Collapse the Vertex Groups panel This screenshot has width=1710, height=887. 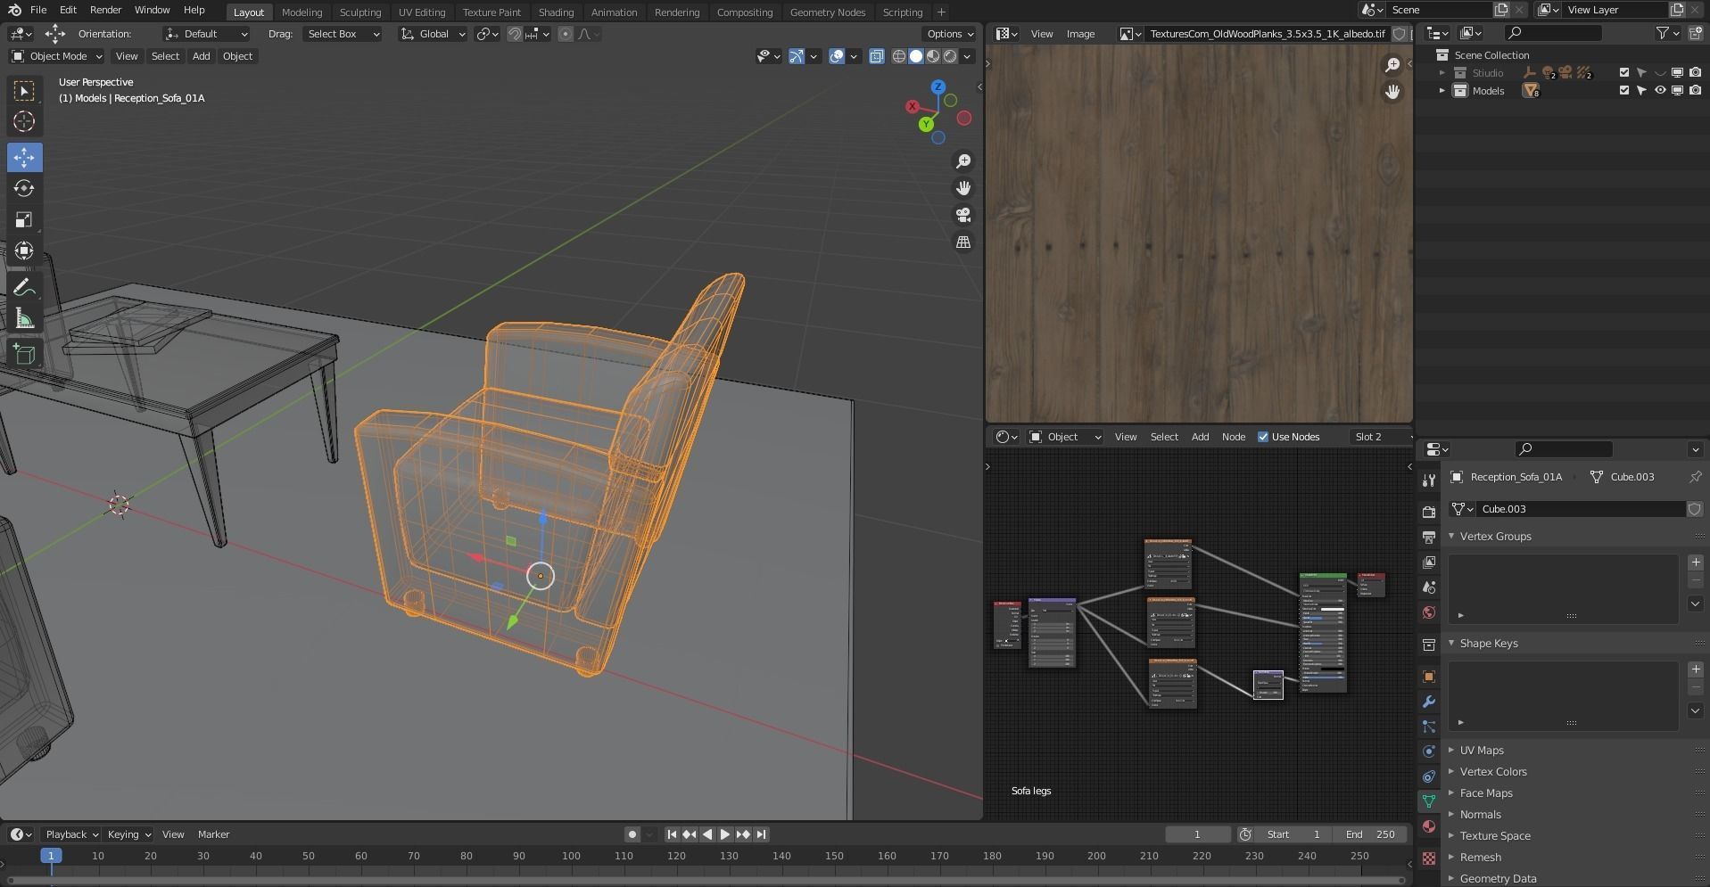coord(1494,537)
